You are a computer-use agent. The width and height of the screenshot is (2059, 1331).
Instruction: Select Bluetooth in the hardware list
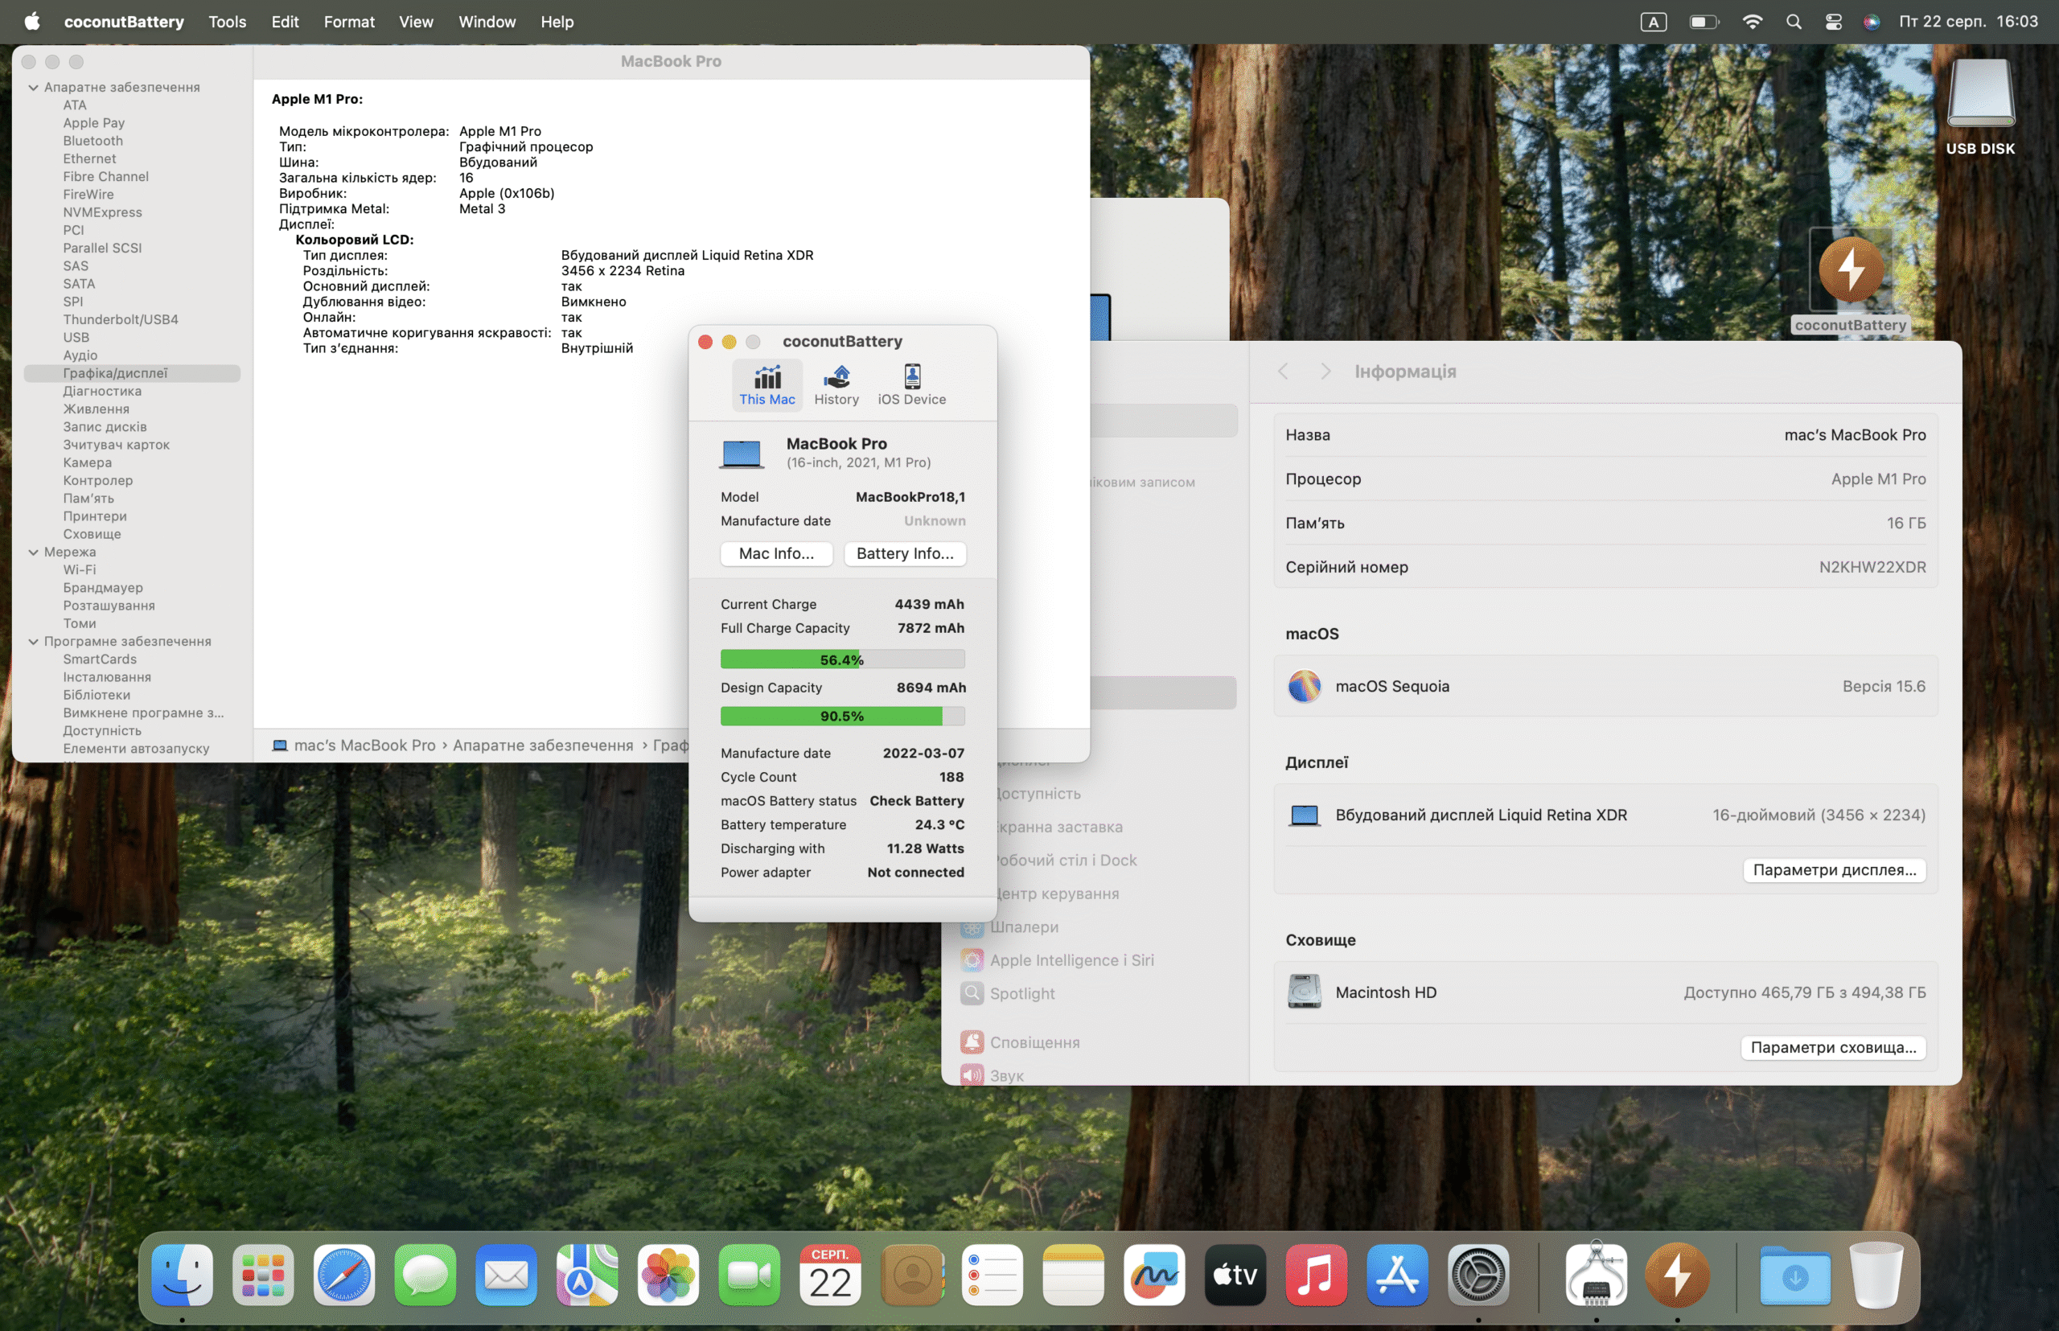tap(92, 141)
